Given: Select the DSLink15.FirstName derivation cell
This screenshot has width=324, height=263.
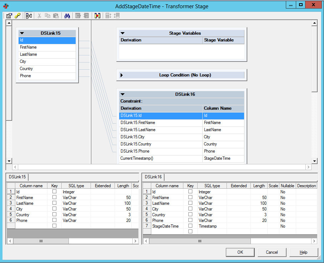Looking at the screenshot, I should 161,123.
